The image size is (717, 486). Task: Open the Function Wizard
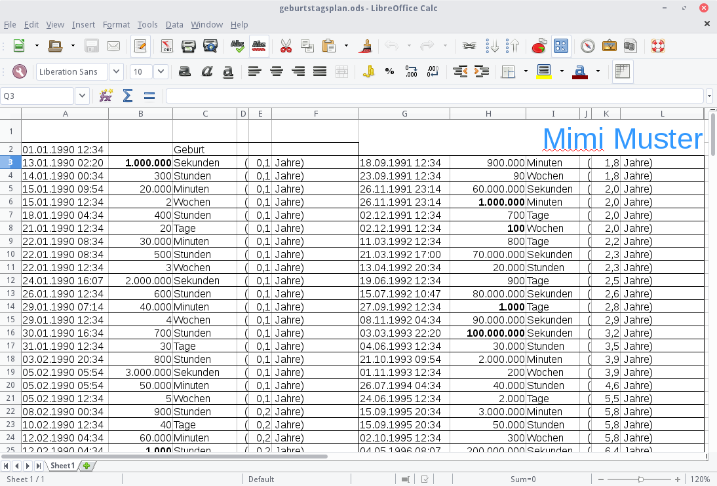coord(106,96)
